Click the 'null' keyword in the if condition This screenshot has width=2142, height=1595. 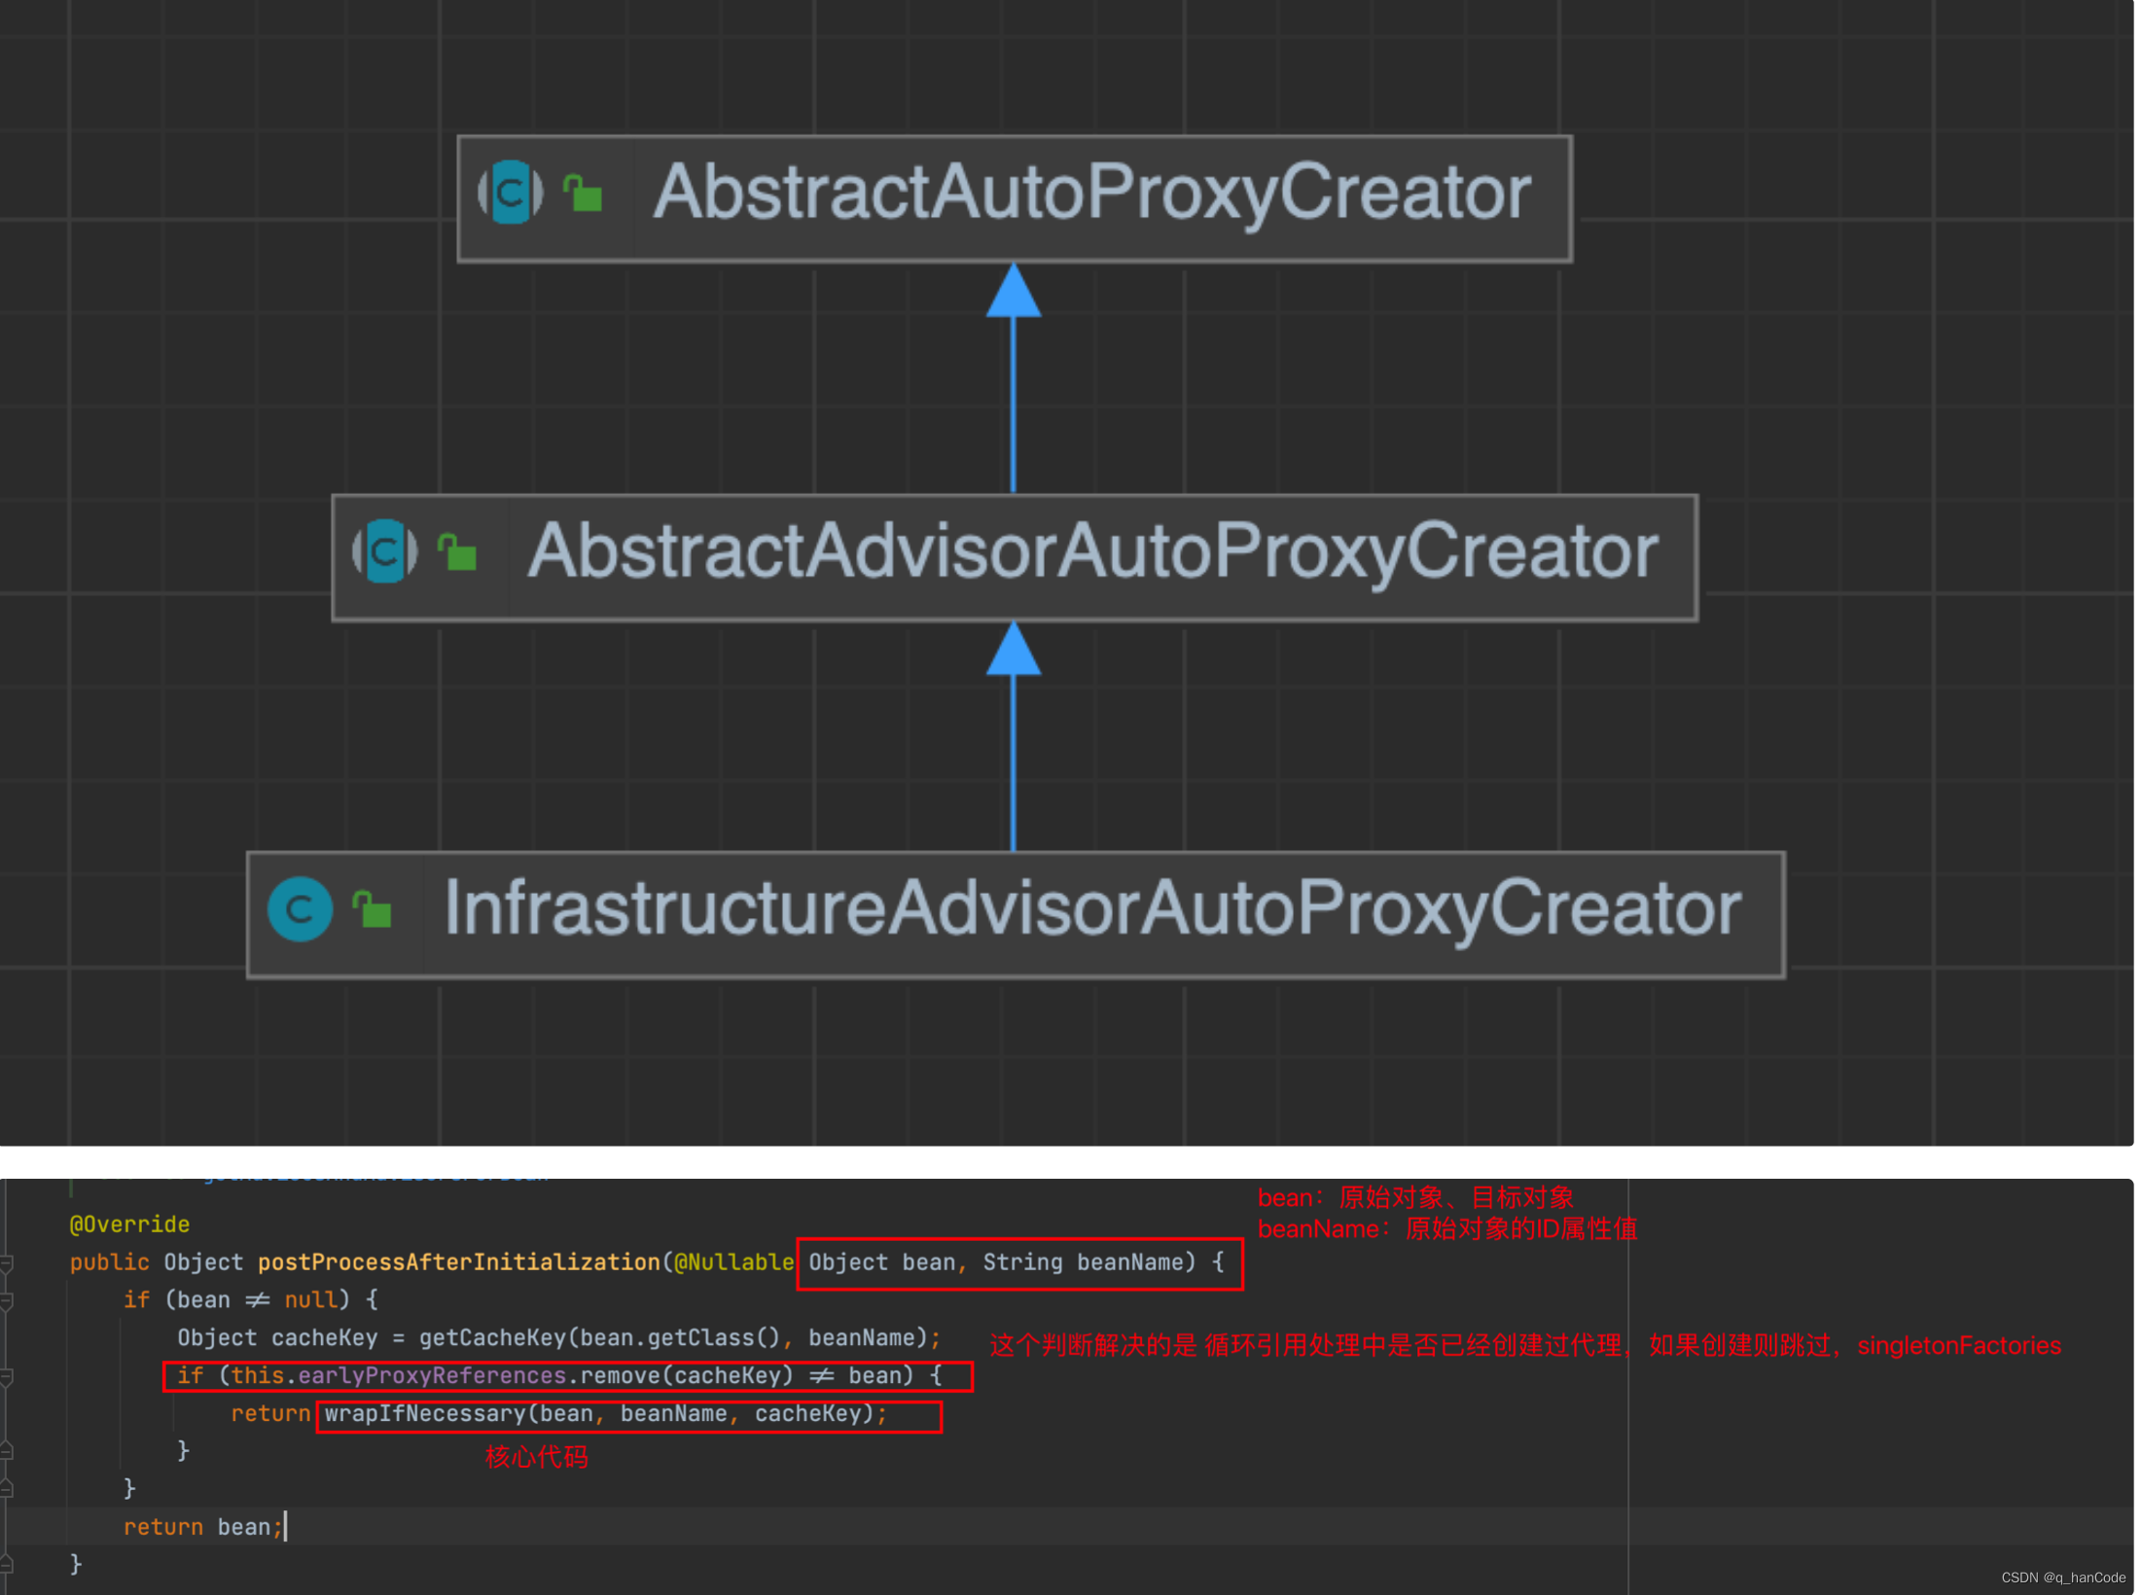(310, 1301)
